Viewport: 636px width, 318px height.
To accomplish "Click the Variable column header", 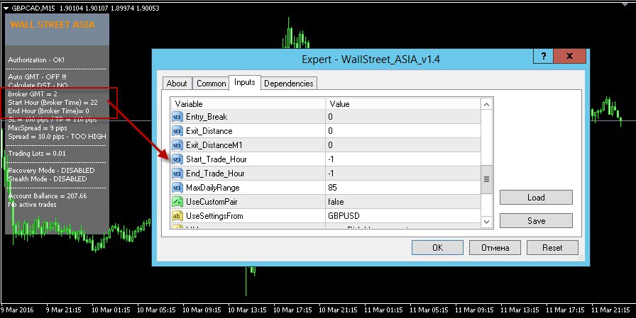I will (248, 104).
